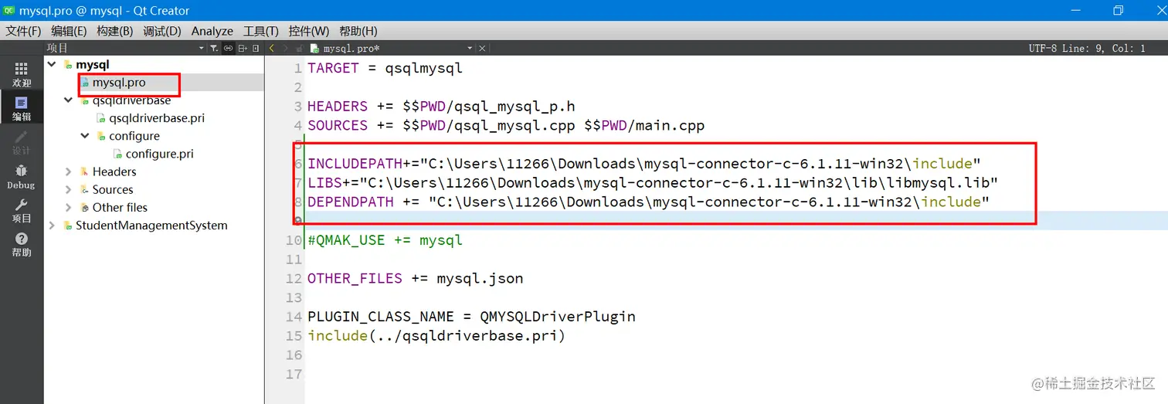Click the Qt Creator title bar app icon

[9, 10]
